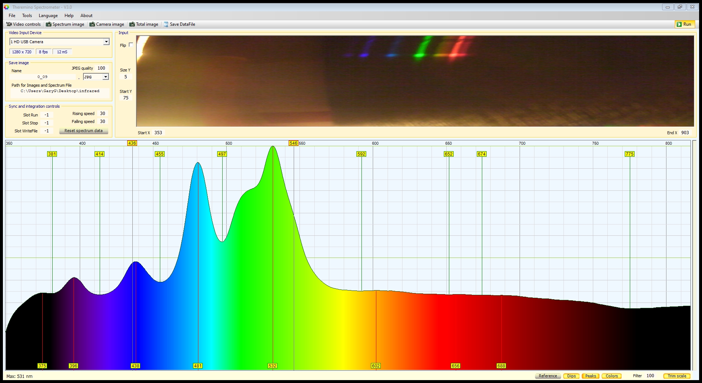Click the Reference button
The height and width of the screenshot is (383, 702).
(548, 376)
